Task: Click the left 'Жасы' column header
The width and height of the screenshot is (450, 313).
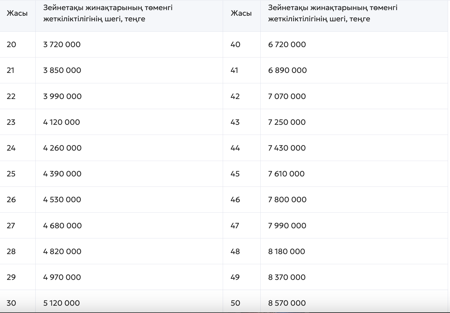Action: click(x=17, y=13)
